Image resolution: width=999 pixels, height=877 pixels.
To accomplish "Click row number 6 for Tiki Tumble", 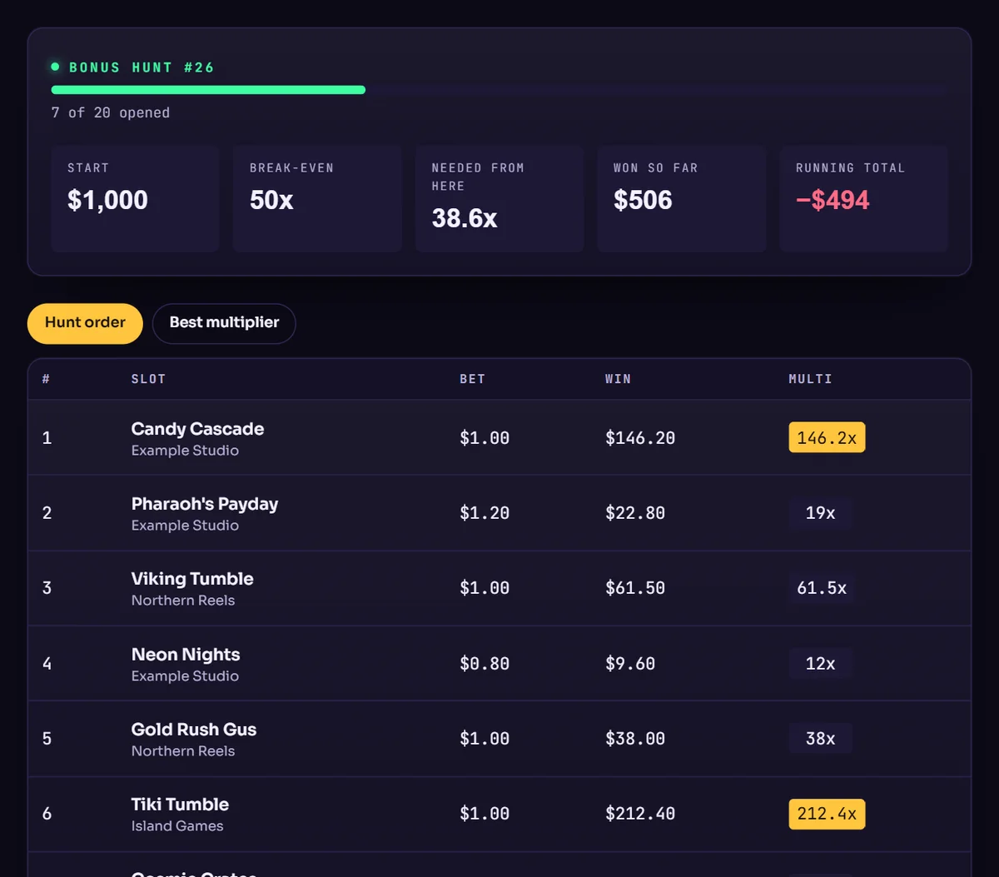I will tap(47, 814).
